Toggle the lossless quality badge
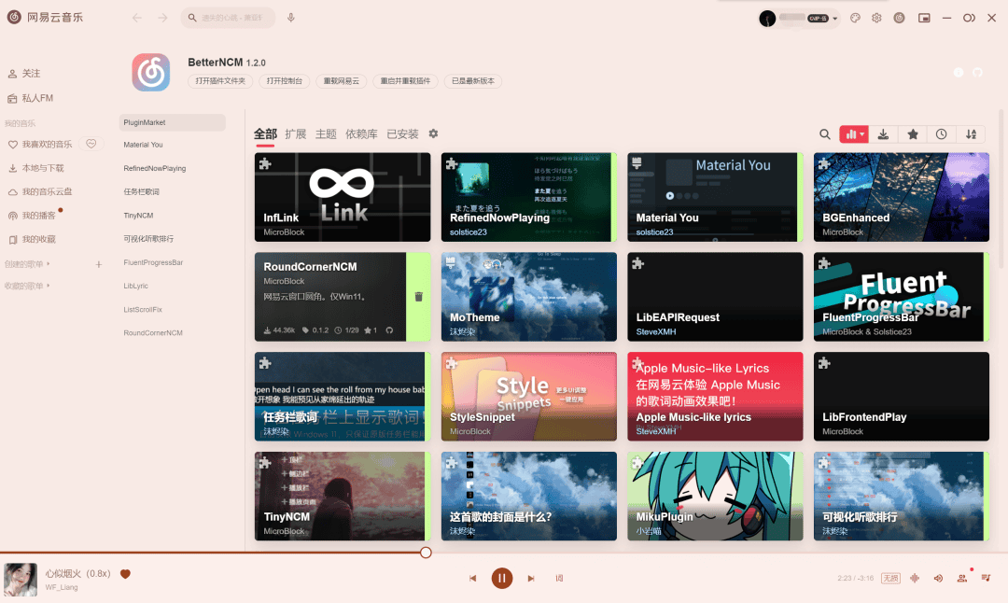This screenshot has height=603, width=1008. click(x=890, y=579)
